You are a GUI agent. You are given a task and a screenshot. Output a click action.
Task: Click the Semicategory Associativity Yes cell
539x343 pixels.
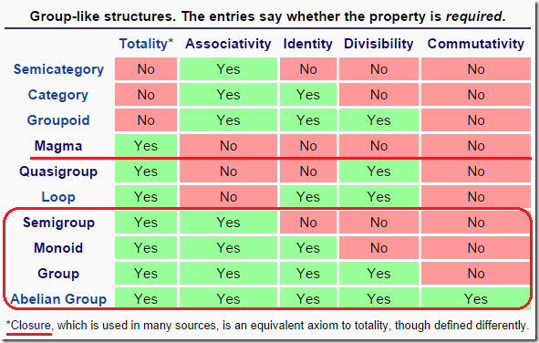click(x=228, y=69)
